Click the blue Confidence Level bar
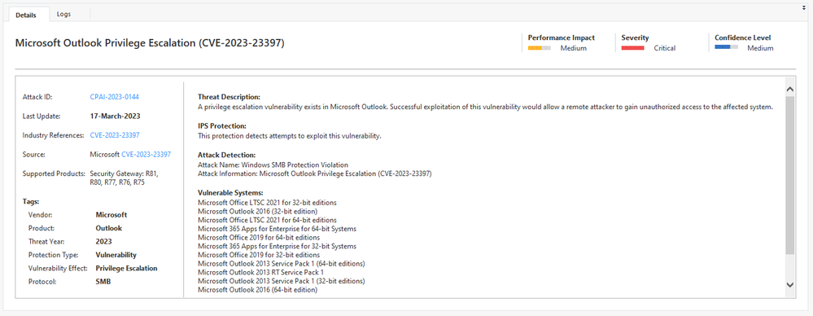This screenshot has width=813, height=316. tap(726, 48)
